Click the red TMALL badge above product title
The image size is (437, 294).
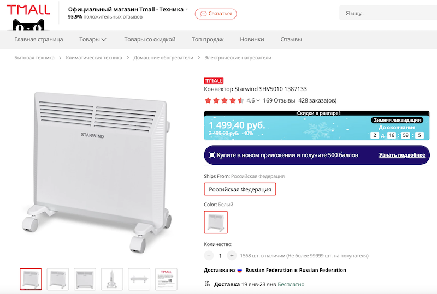pos(214,81)
